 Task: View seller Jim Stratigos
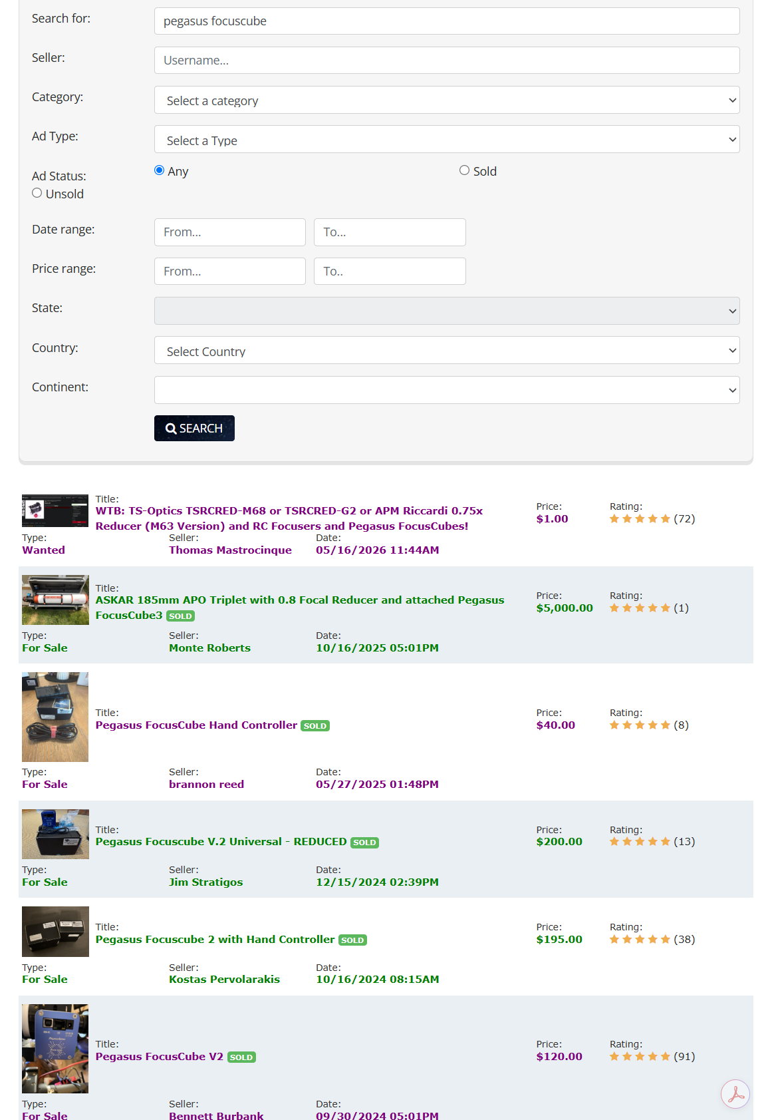pos(205,882)
